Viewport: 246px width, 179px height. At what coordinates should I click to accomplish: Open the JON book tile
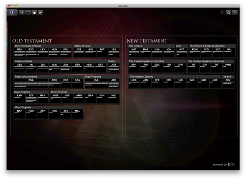click(x=102, y=98)
